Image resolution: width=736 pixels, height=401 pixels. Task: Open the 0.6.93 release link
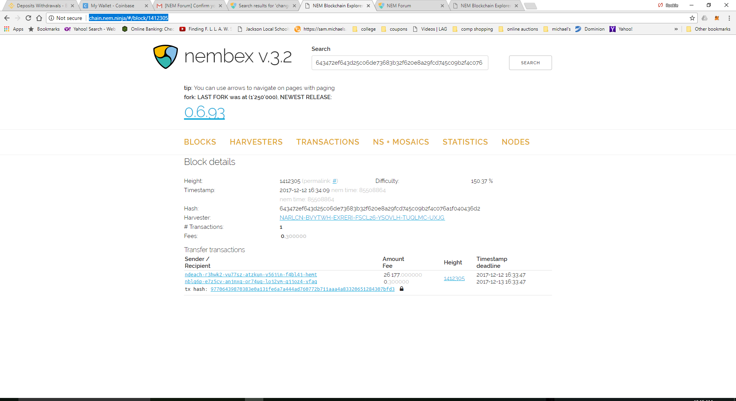coord(204,112)
